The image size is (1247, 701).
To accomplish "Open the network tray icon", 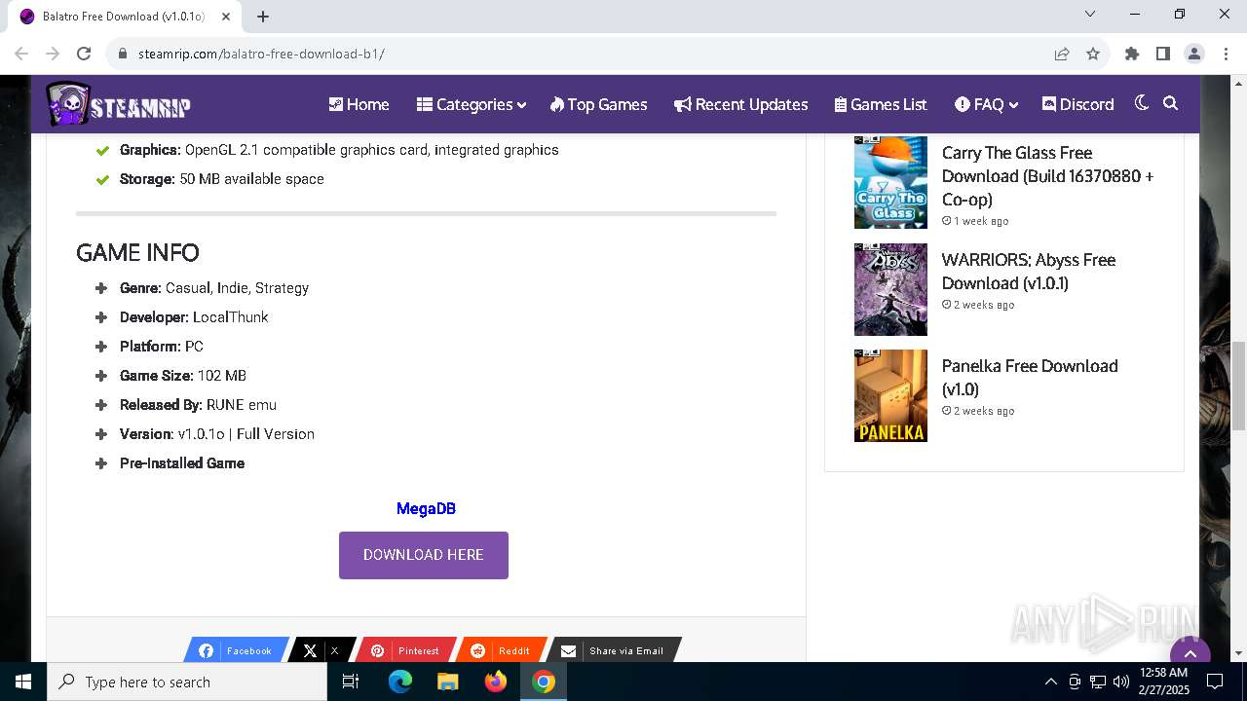I will (x=1097, y=682).
